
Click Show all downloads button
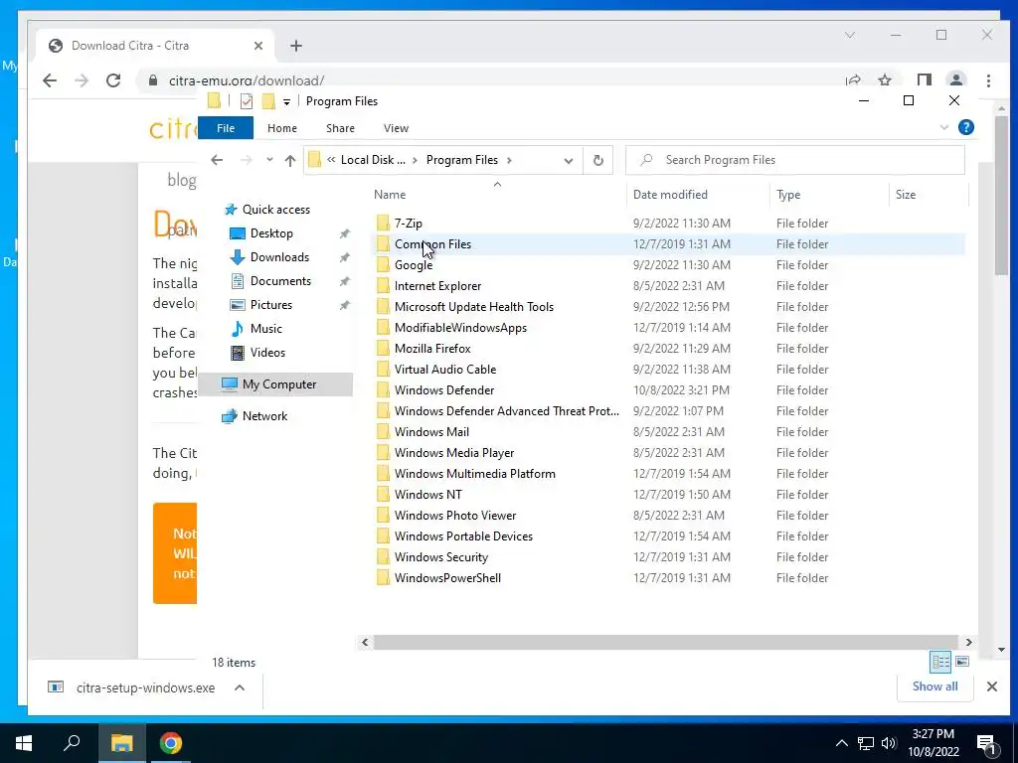[934, 687]
